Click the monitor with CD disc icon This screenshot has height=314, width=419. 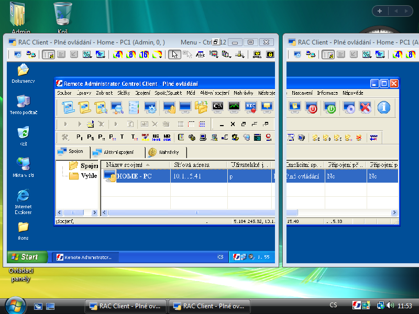click(x=348, y=108)
